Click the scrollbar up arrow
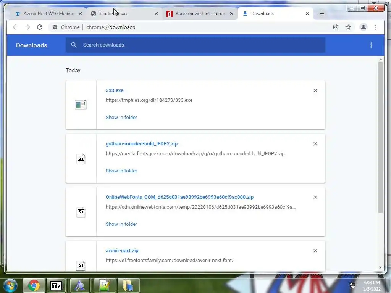 tap(381, 59)
